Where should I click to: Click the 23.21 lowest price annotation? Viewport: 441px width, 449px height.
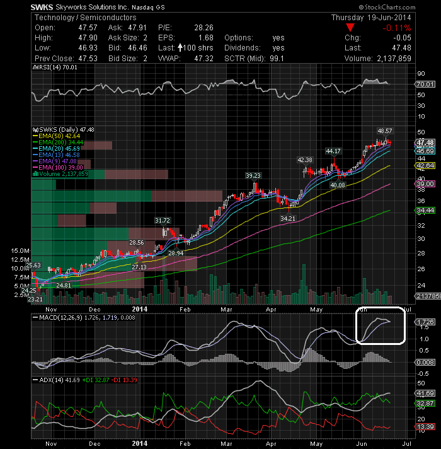35,300
